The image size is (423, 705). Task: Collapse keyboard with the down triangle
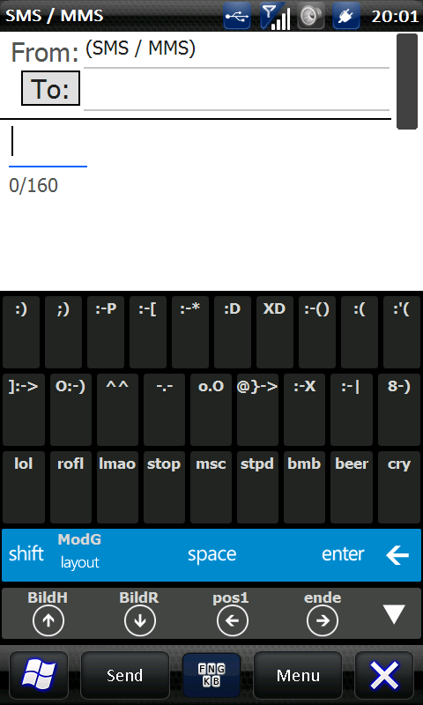[x=394, y=613]
